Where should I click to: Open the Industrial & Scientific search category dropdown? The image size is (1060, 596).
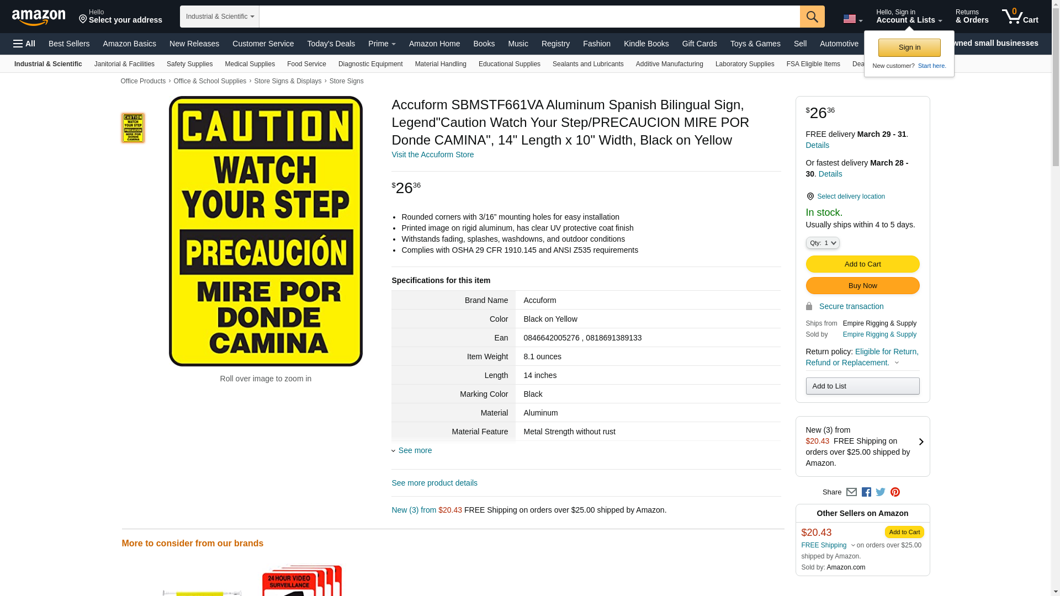click(220, 17)
